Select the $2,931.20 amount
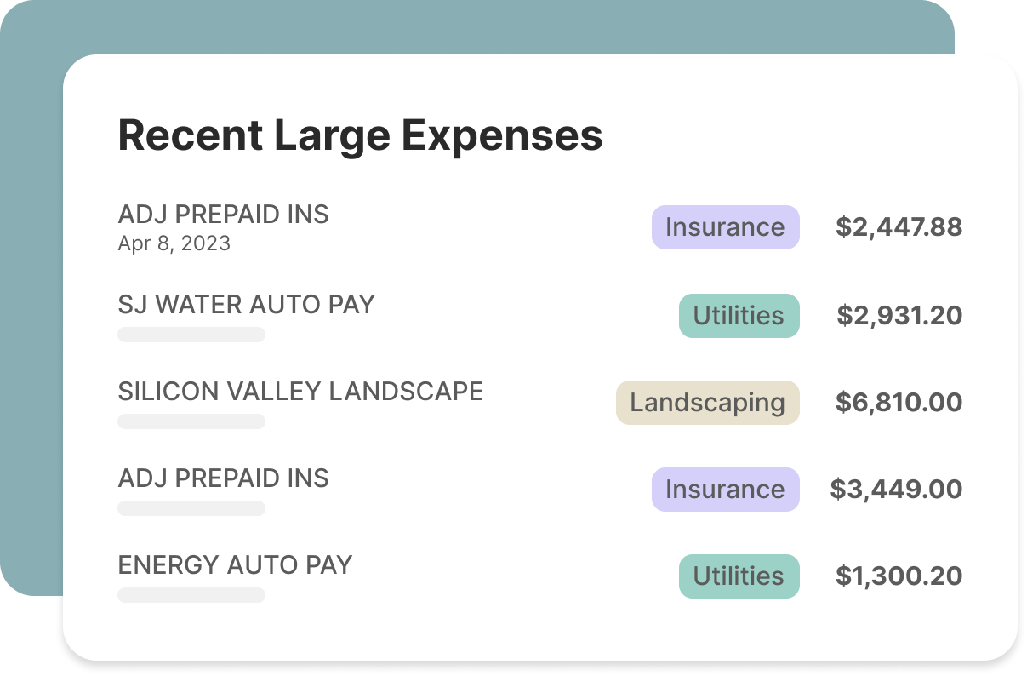Image resolution: width=1027 pixels, height=676 pixels. pos(899,316)
